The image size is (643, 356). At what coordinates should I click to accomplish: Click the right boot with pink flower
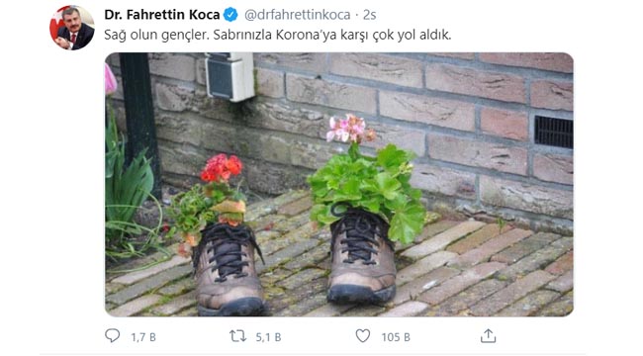362,256
